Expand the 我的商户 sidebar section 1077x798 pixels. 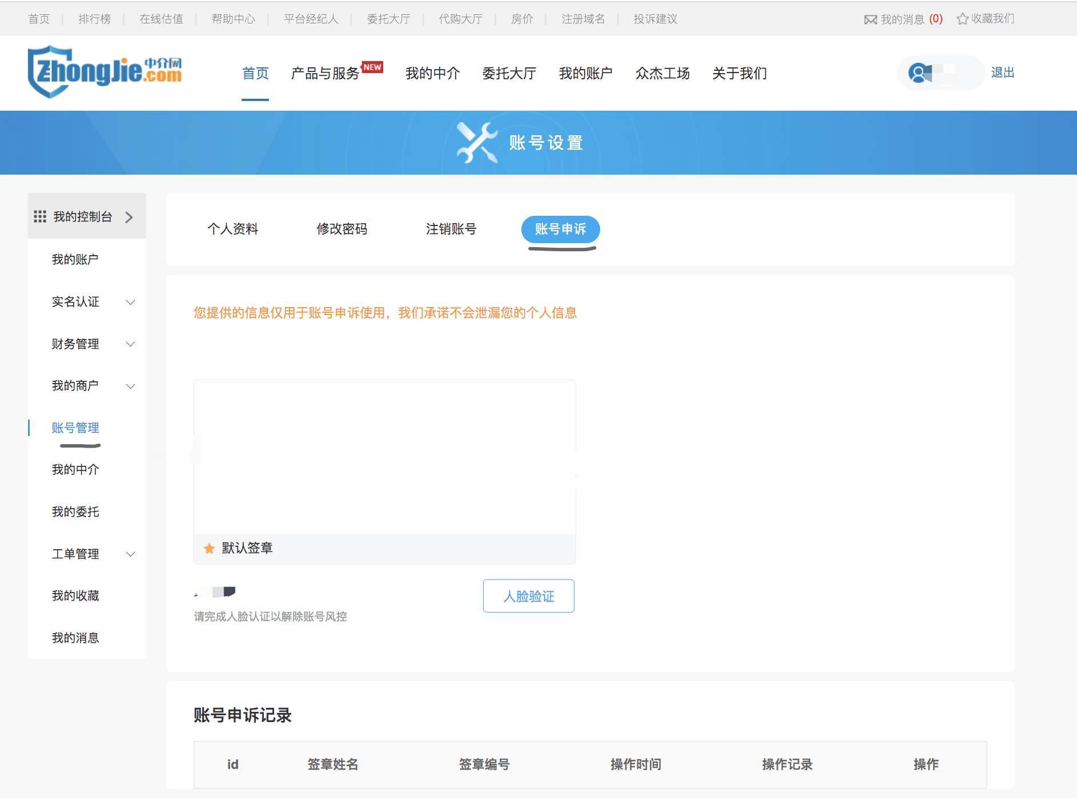click(130, 386)
